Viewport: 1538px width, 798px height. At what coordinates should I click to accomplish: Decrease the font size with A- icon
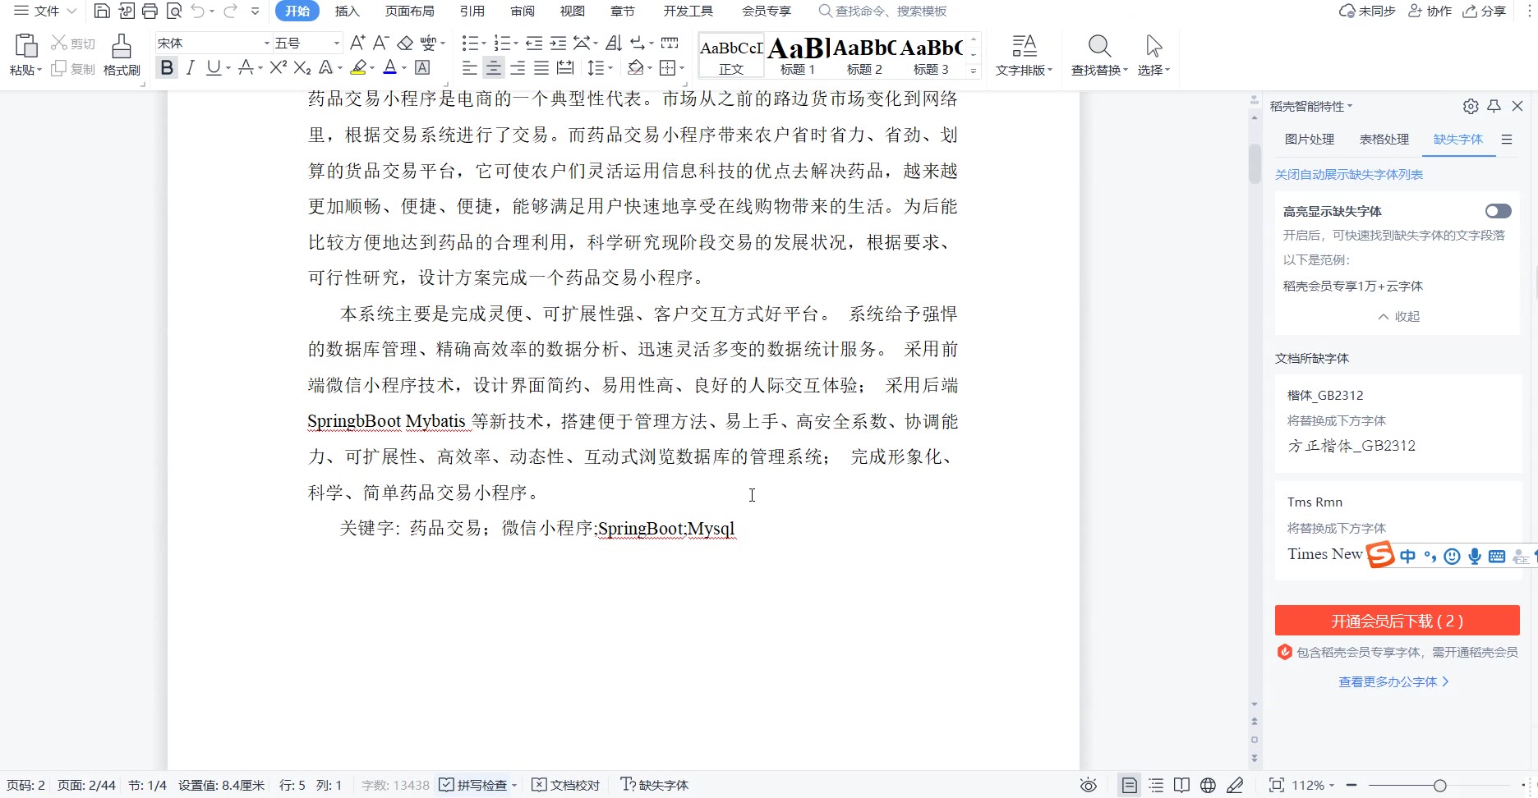pos(380,43)
